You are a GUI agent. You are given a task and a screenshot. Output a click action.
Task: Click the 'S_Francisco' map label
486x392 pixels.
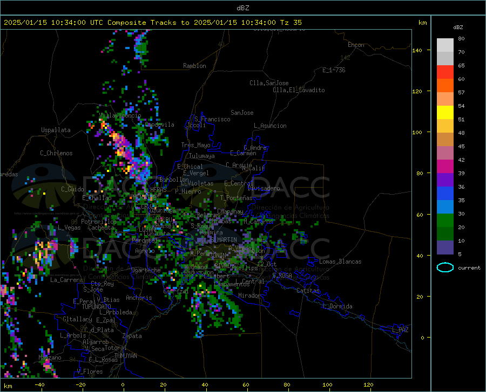(212, 119)
